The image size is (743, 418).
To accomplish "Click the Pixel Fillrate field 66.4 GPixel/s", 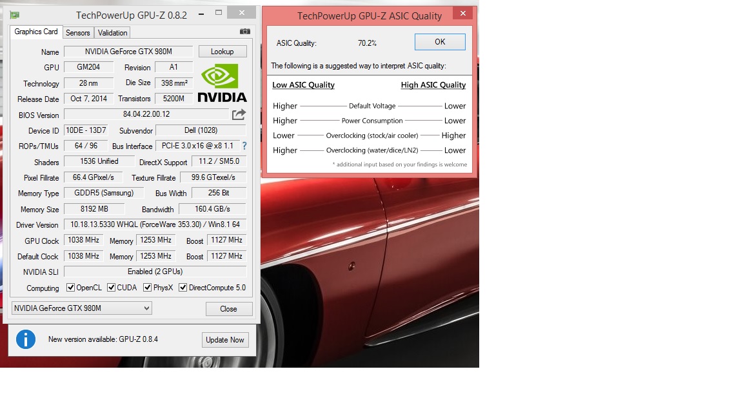I will click(93, 177).
